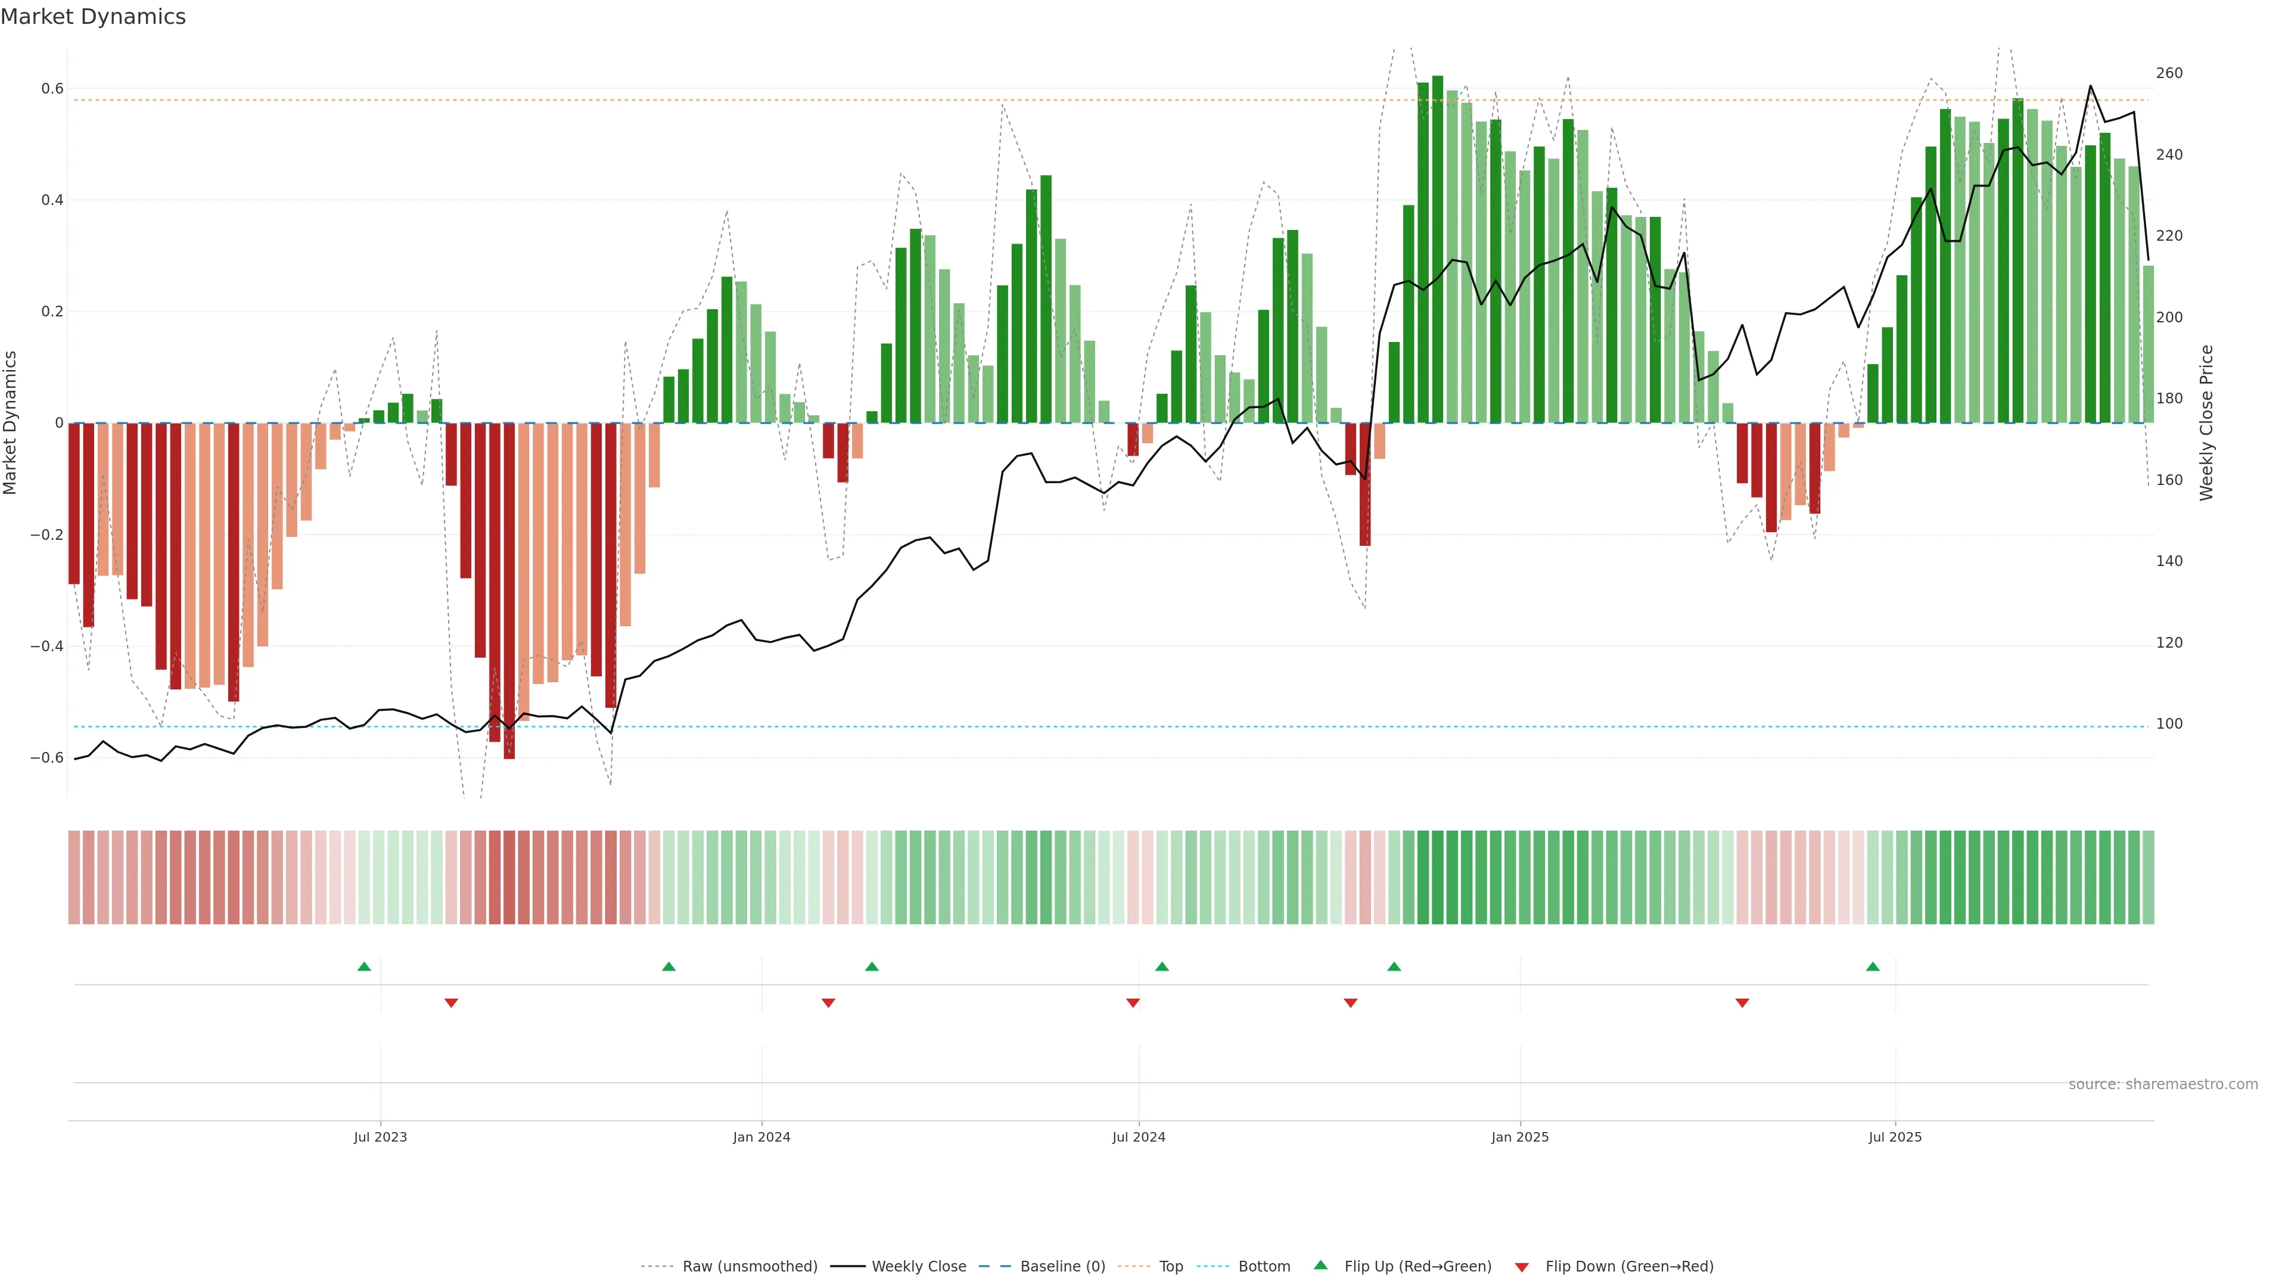Click the Market Dynamics chart title
Screen dimensions: 2288x1287
(x=94, y=17)
